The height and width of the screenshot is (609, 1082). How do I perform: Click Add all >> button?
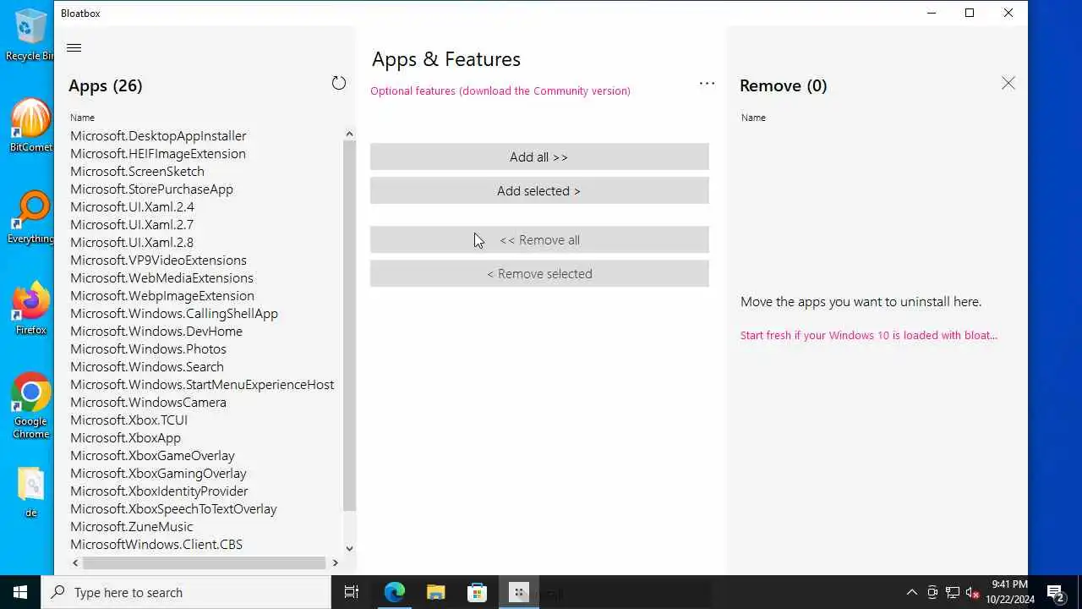pos(539,156)
